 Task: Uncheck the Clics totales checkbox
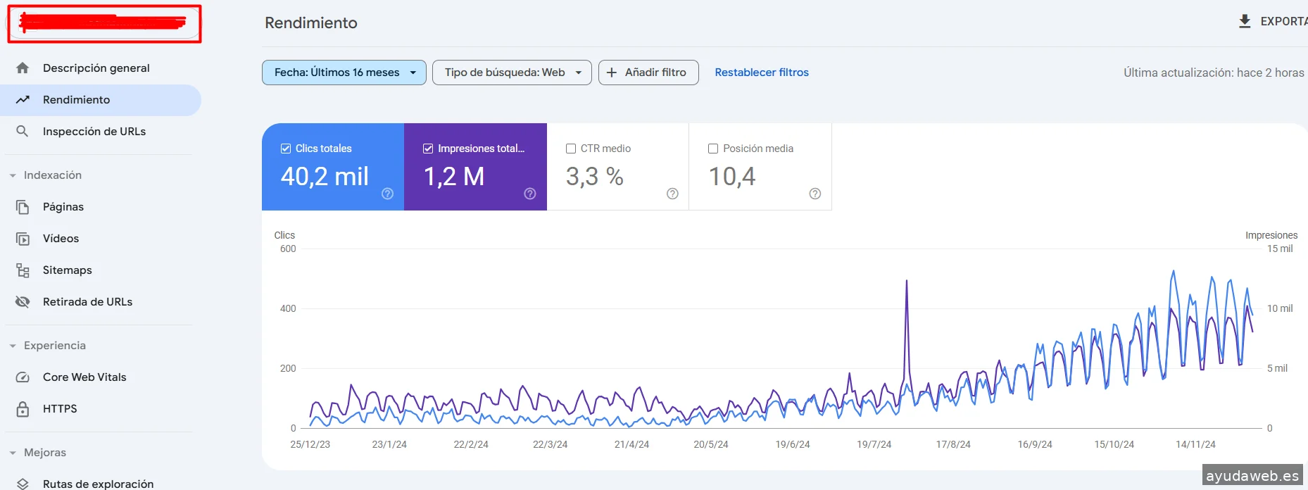click(286, 149)
